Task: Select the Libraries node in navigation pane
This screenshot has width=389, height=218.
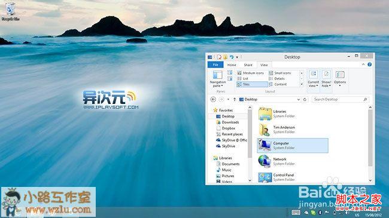Action: pos(223,158)
